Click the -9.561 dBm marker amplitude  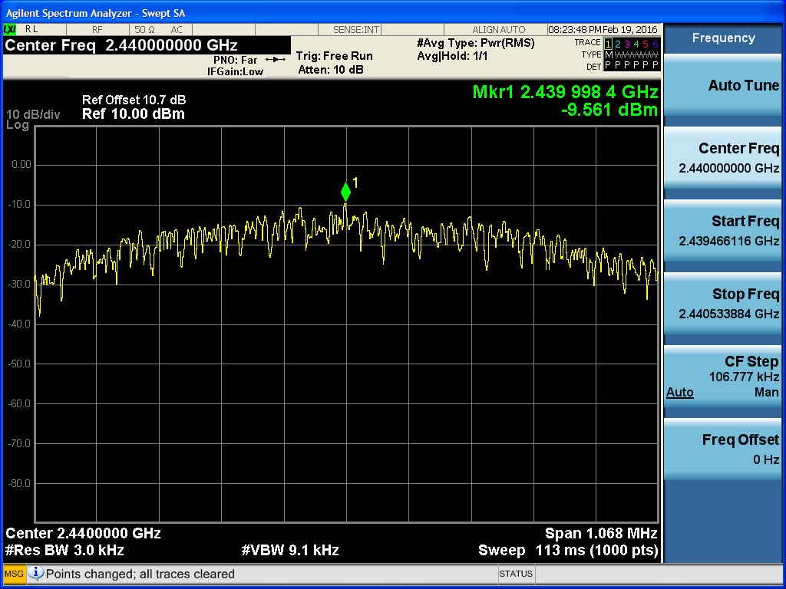click(x=609, y=110)
